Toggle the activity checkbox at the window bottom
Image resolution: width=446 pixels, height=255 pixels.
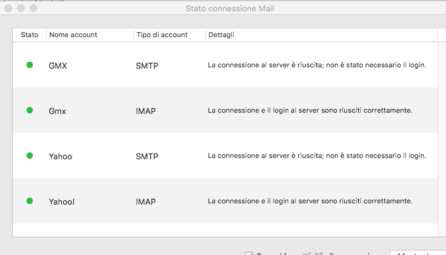250,254
